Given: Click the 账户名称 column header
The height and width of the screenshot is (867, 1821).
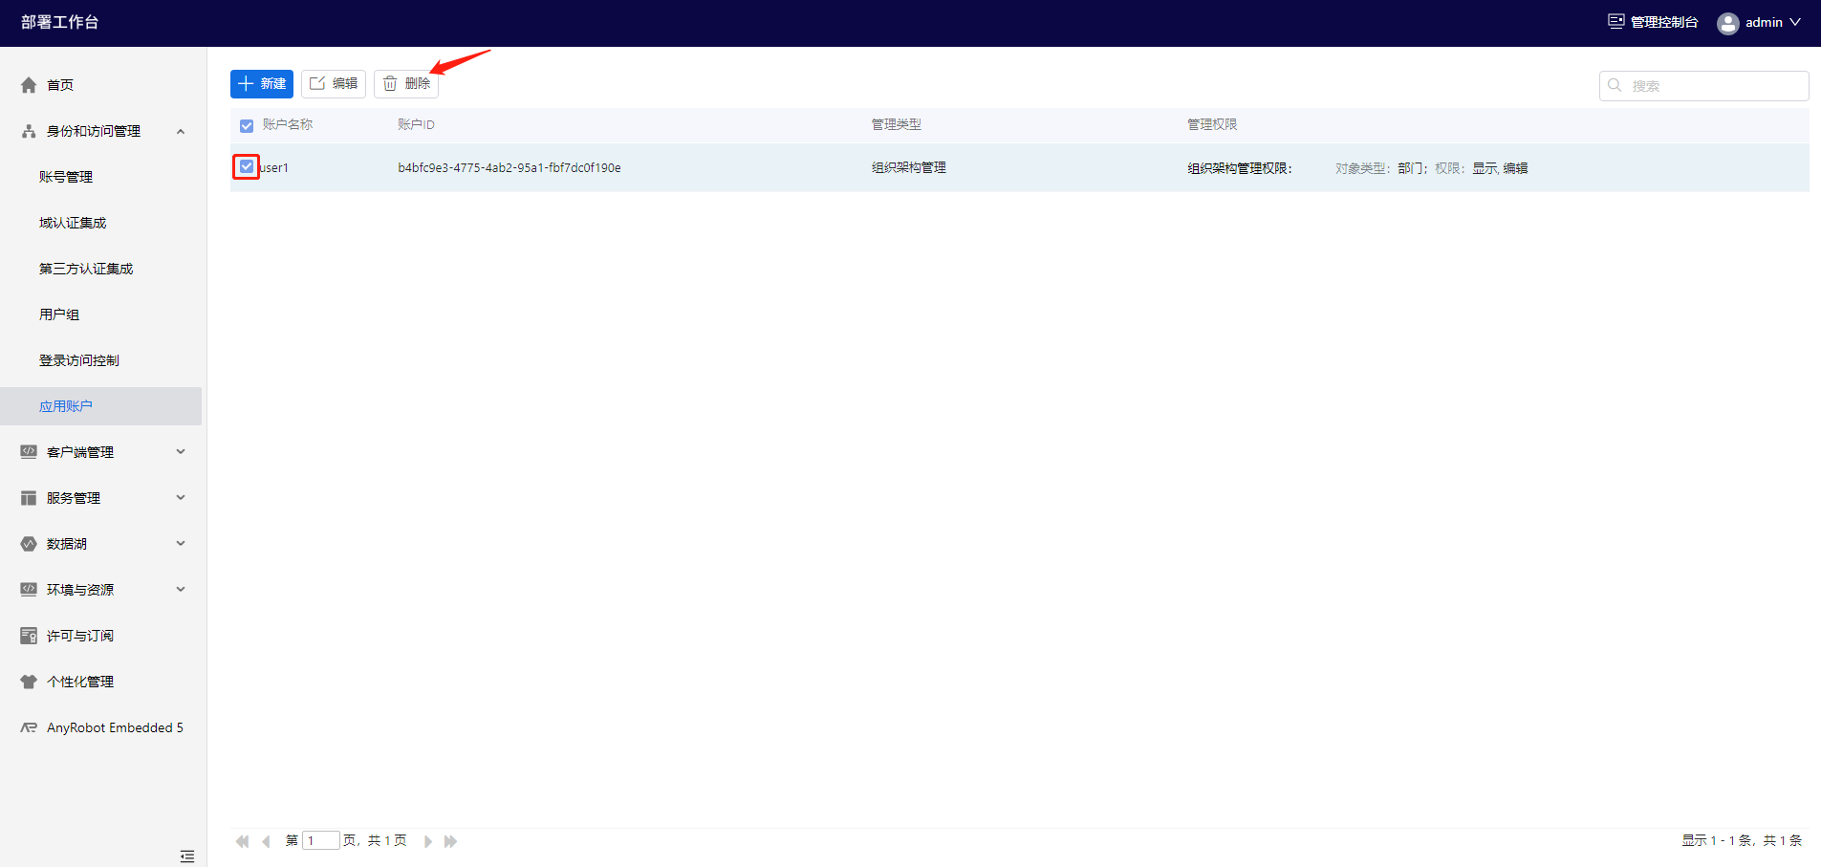Looking at the screenshot, I should point(288,125).
